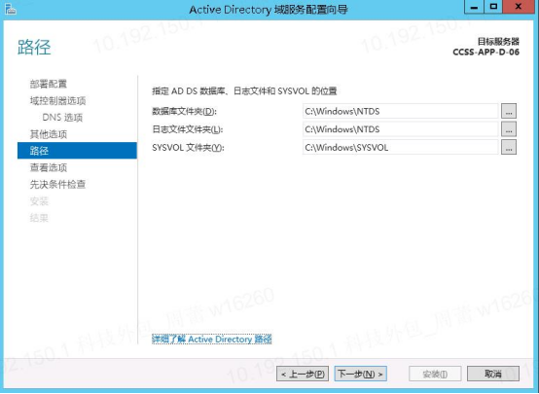
Task: Click the 上一步(P) back button
Action: 303,374
